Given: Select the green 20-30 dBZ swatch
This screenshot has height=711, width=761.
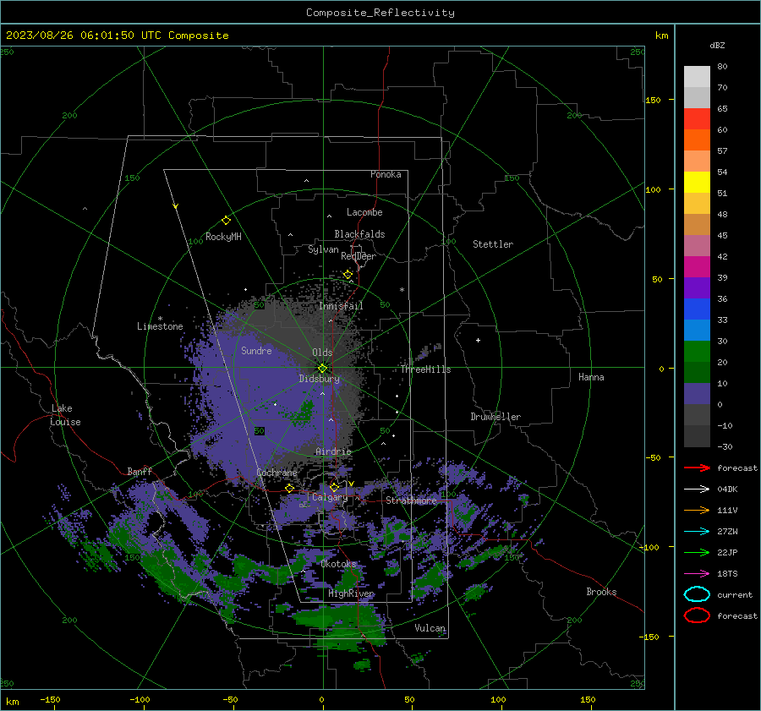Looking at the screenshot, I should 697,352.
